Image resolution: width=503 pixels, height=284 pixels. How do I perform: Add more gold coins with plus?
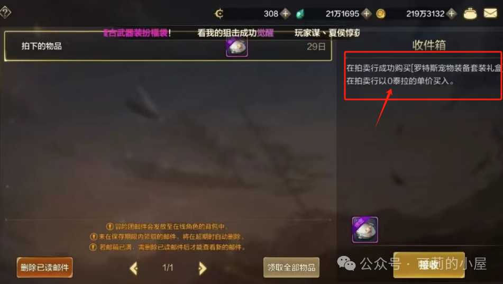[451, 14]
